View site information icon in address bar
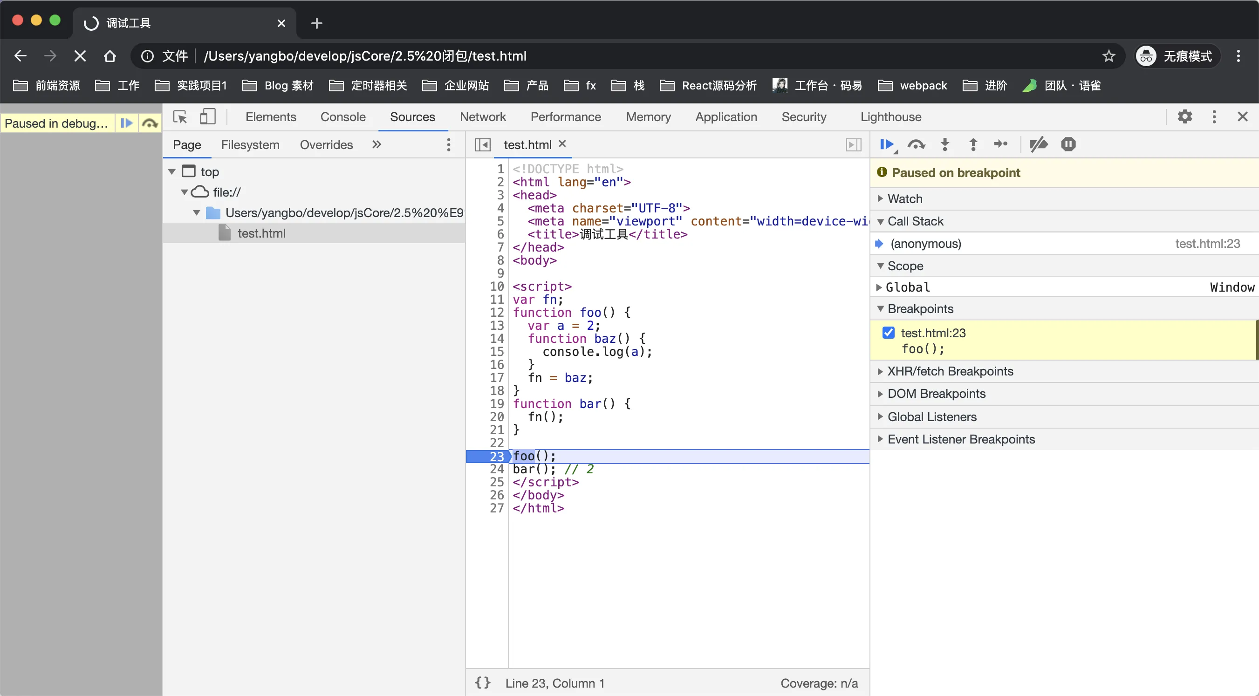This screenshot has width=1259, height=696. pos(147,56)
